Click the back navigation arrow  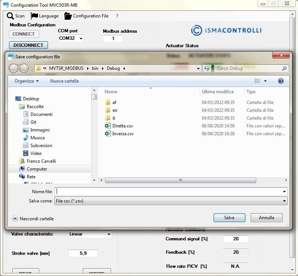[x=13, y=68]
